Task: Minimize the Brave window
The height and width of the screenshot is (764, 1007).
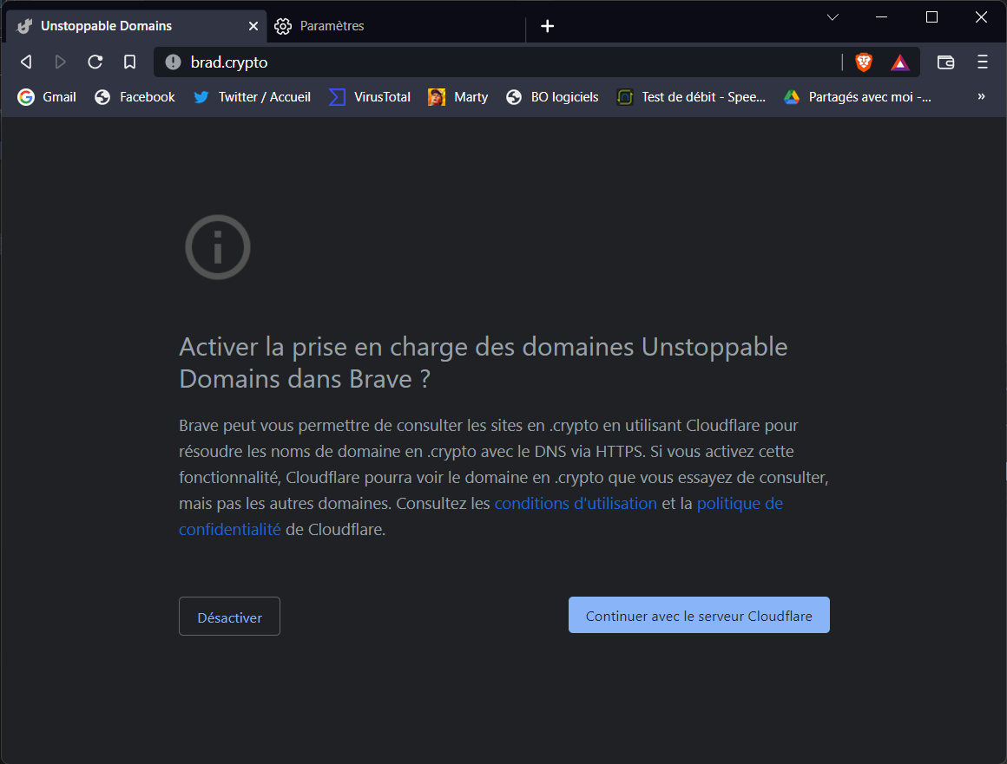Action: coord(882,17)
